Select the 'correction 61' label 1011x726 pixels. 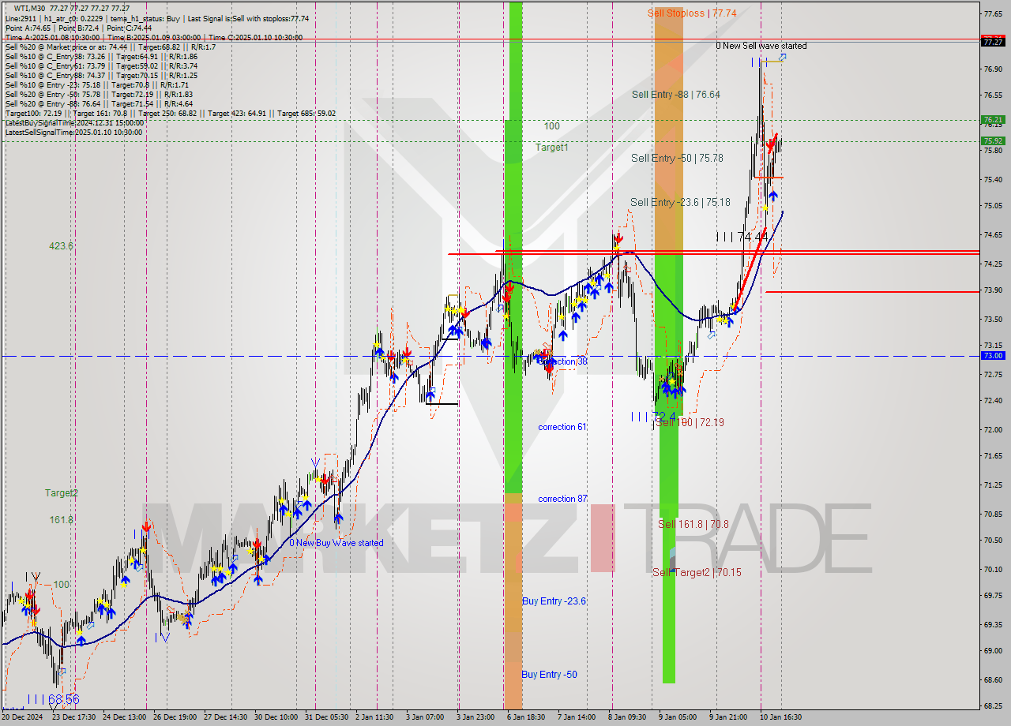[562, 427]
